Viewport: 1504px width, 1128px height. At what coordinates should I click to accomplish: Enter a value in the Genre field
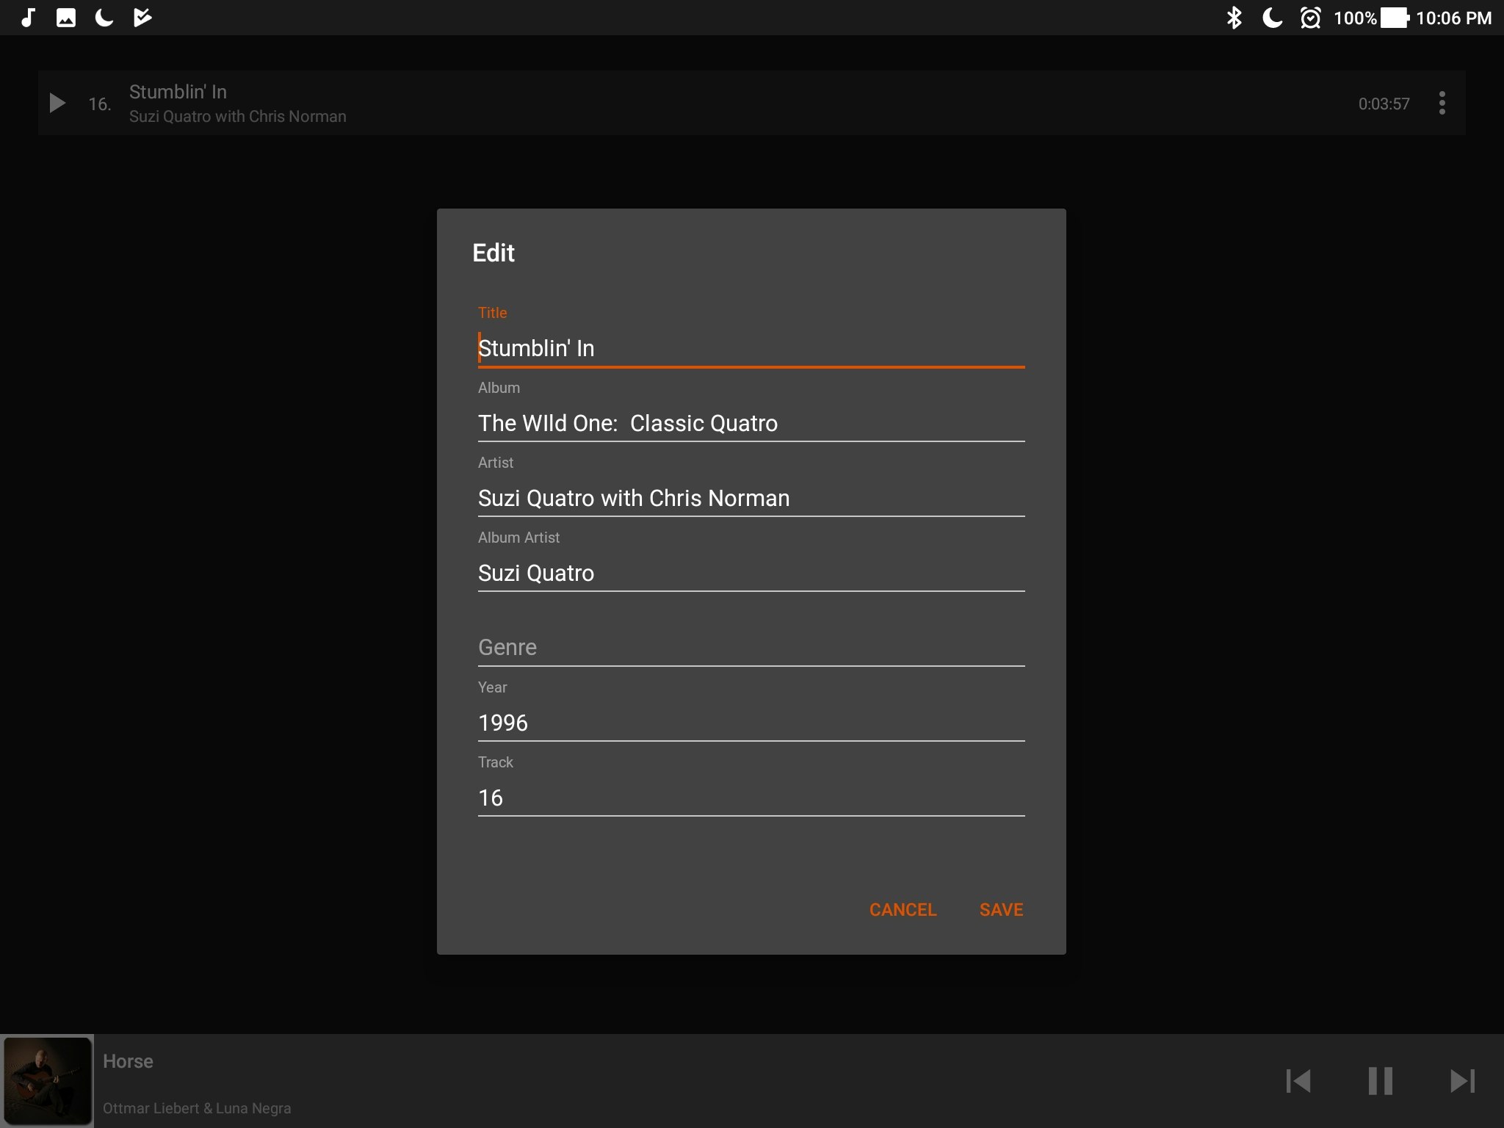coord(749,647)
